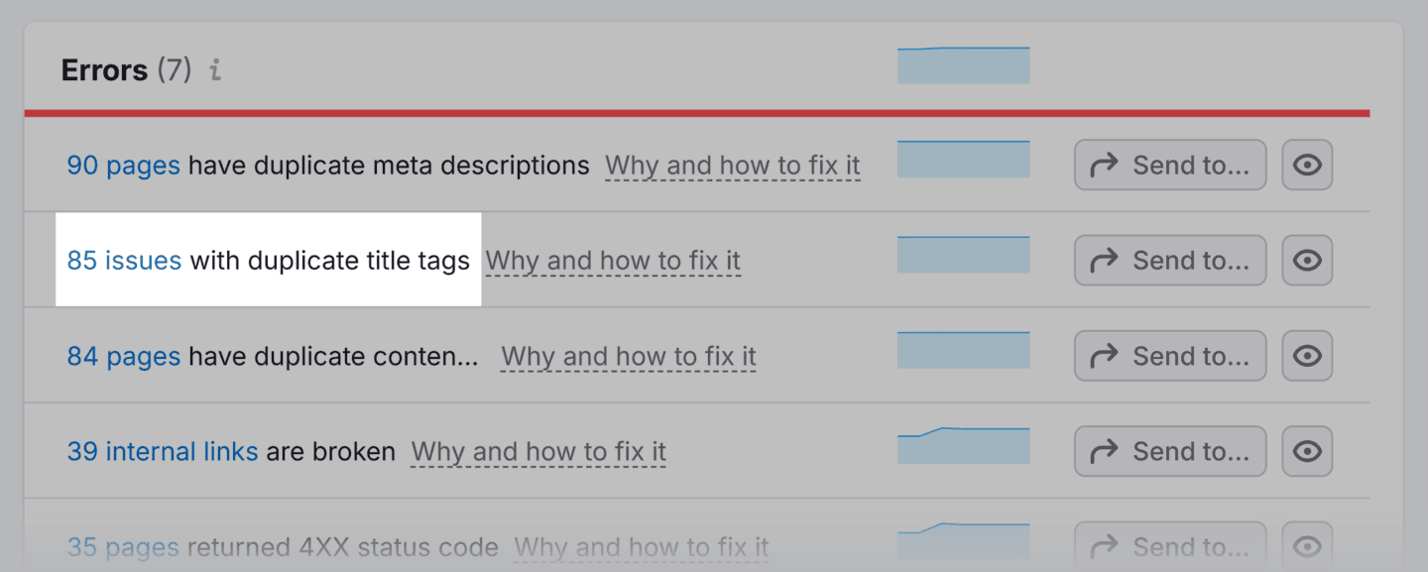
Task: Open 'Why and how to fix it' for meta descriptions
Action: tap(733, 166)
